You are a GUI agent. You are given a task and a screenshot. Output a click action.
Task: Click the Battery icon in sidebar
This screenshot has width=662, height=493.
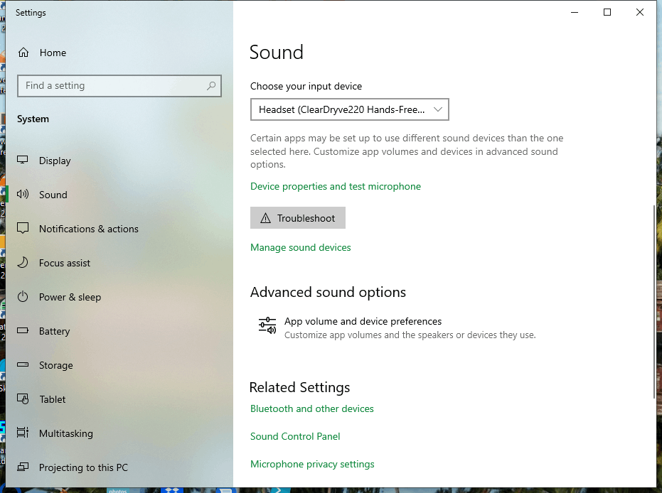[23, 330]
